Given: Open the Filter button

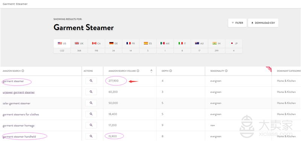Looking at the screenshot, I should tap(237, 23).
